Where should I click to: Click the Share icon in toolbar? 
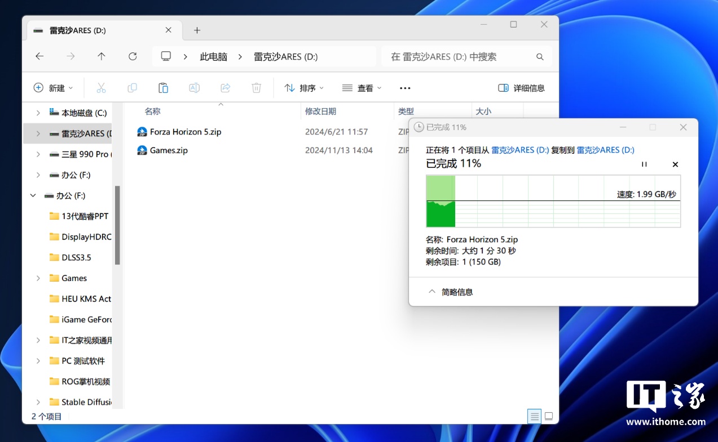[225, 88]
